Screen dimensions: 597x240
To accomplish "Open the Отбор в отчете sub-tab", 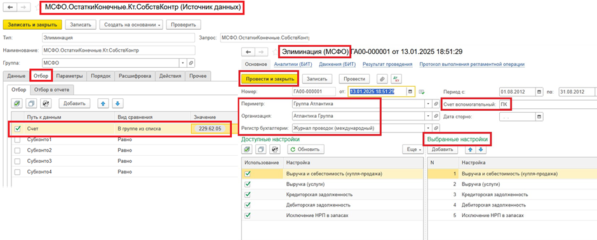I will [x=52, y=90].
